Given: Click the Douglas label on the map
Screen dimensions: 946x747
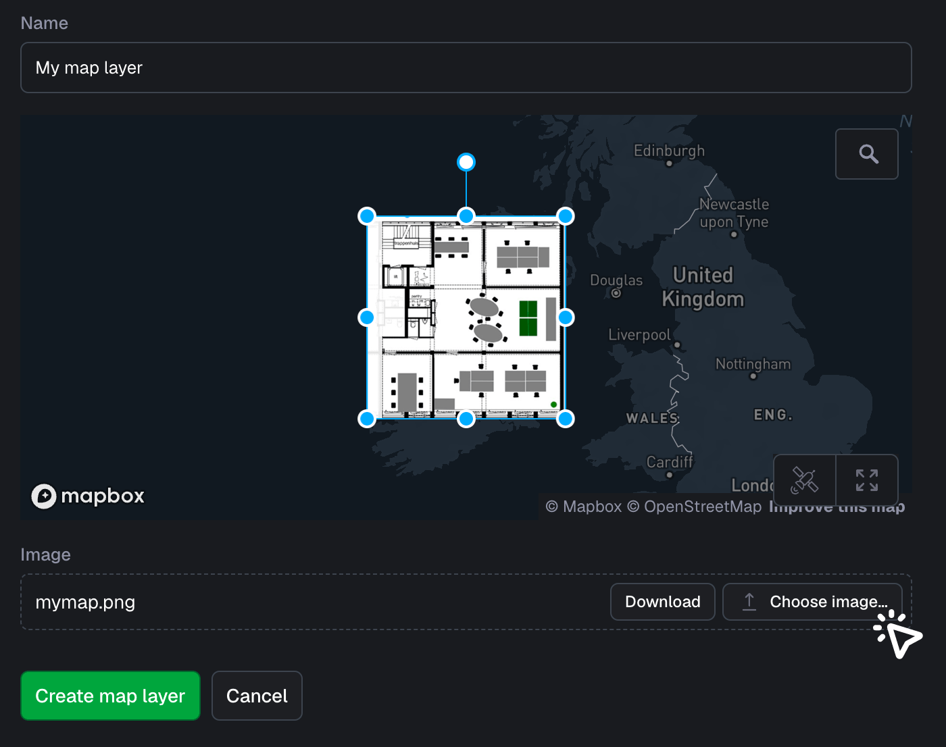Looking at the screenshot, I should pos(616,280).
